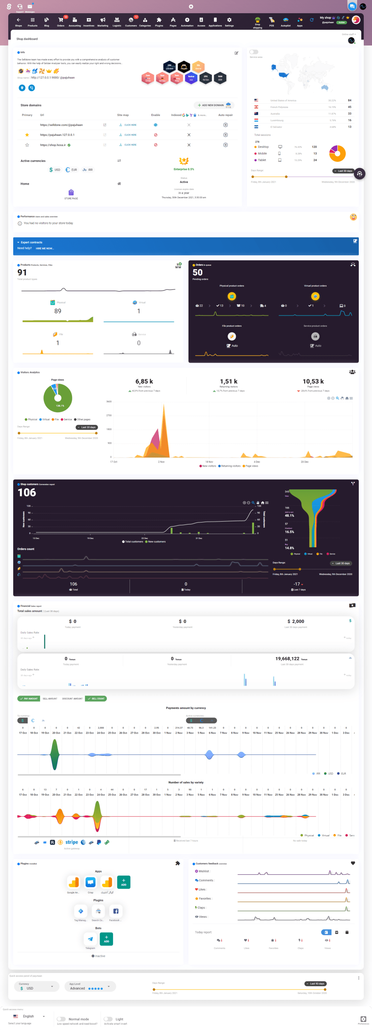Toggle the Light smart invert switch
Screen dimensions: 372x1035
click(x=108, y=1019)
